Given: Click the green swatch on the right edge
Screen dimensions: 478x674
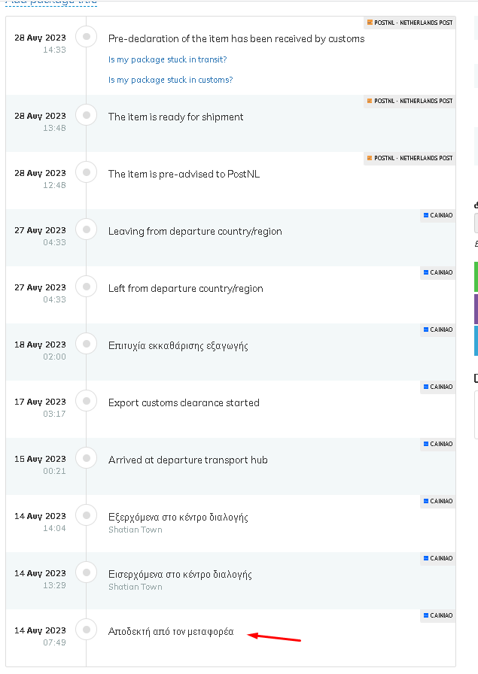Looking at the screenshot, I should (476, 277).
